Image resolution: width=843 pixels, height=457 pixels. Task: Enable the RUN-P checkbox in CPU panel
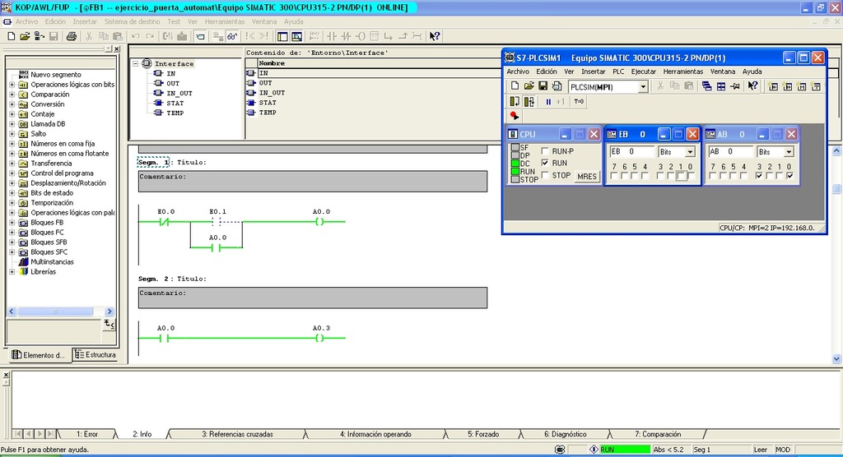(545, 151)
